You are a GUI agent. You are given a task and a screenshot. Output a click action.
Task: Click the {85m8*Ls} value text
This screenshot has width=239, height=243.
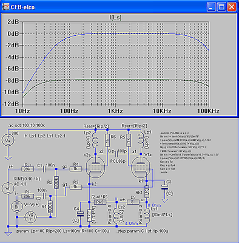click(x=163, y=214)
